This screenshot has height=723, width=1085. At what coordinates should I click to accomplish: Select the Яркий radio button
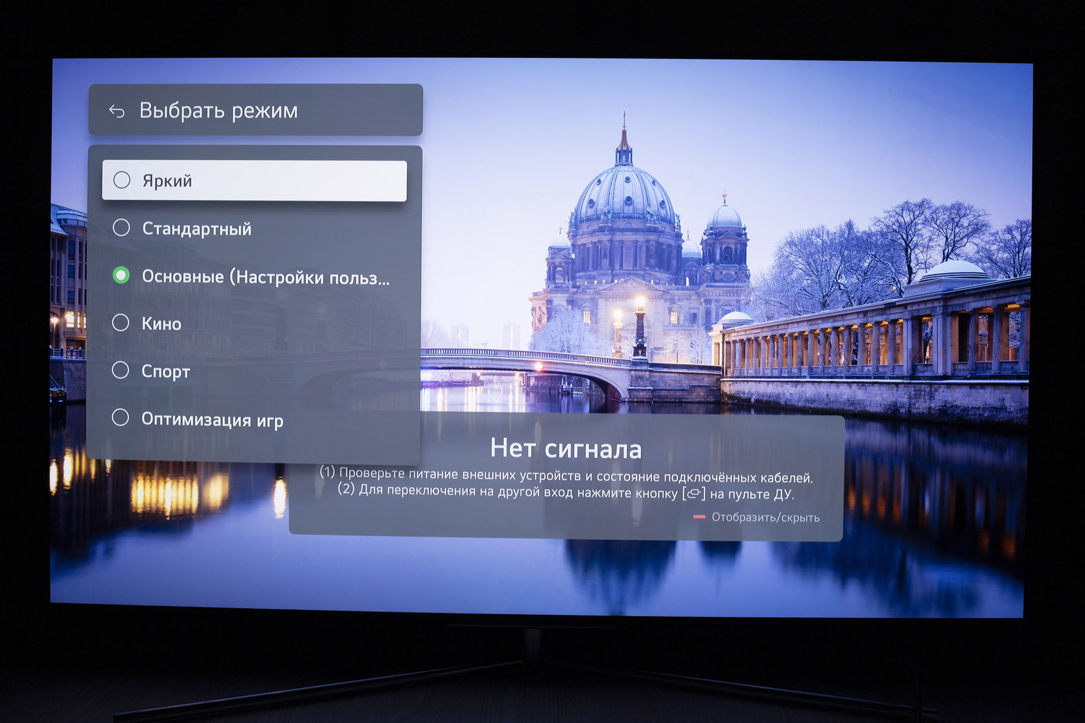tap(122, 180)
